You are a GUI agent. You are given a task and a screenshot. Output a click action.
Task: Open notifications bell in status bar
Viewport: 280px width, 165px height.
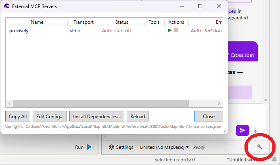pos(274,159)
